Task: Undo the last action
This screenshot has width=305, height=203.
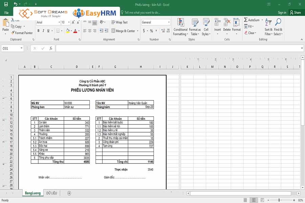Action: click(16, 4)
